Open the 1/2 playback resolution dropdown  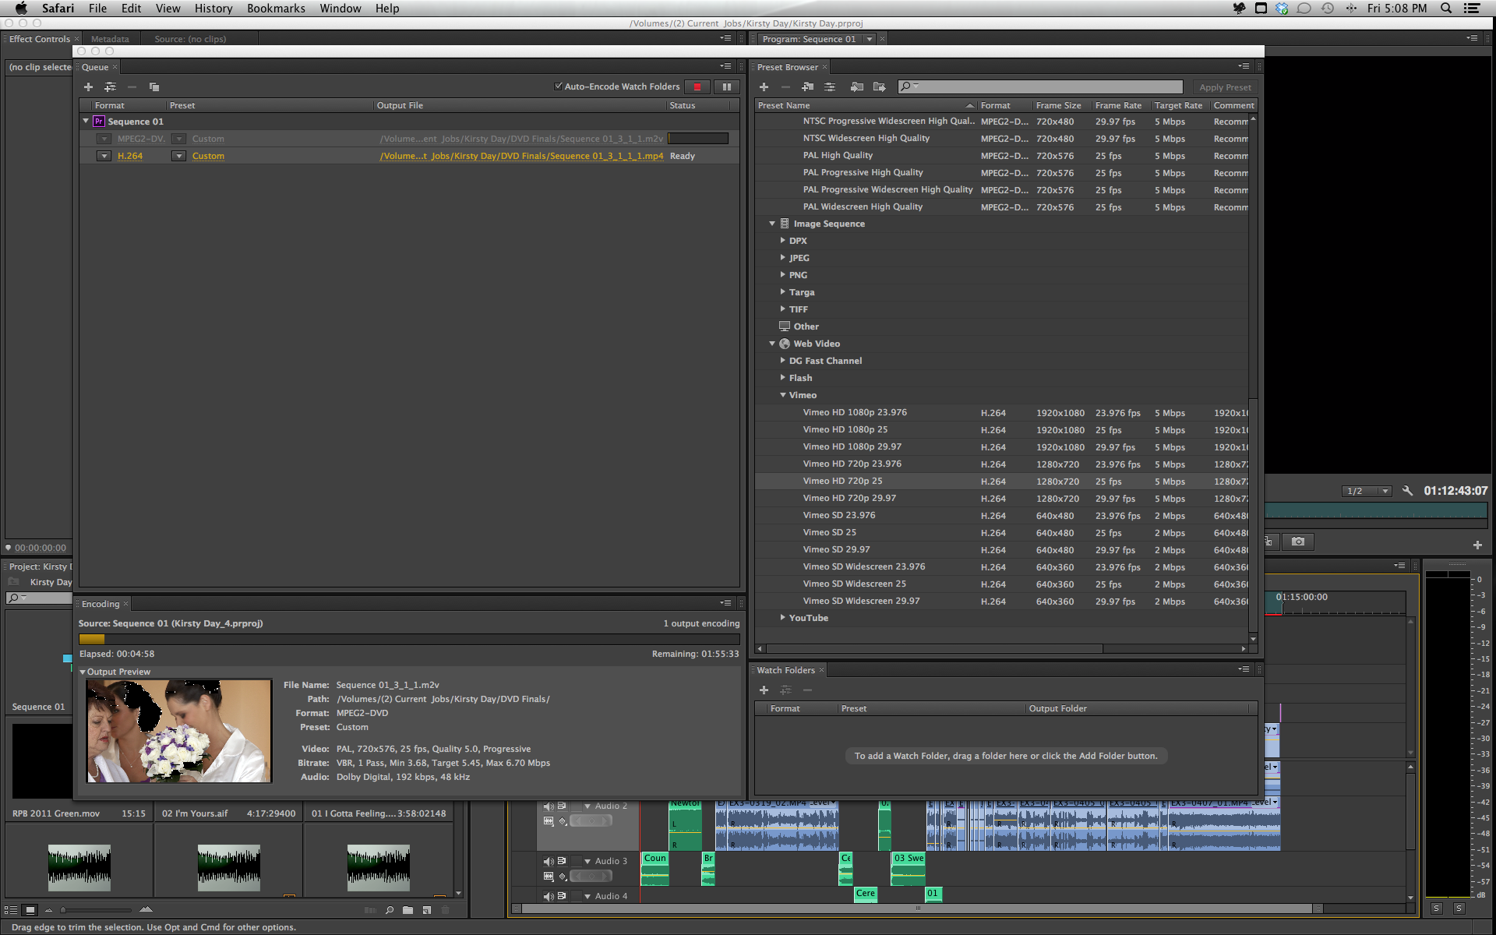pos(1367,491)
